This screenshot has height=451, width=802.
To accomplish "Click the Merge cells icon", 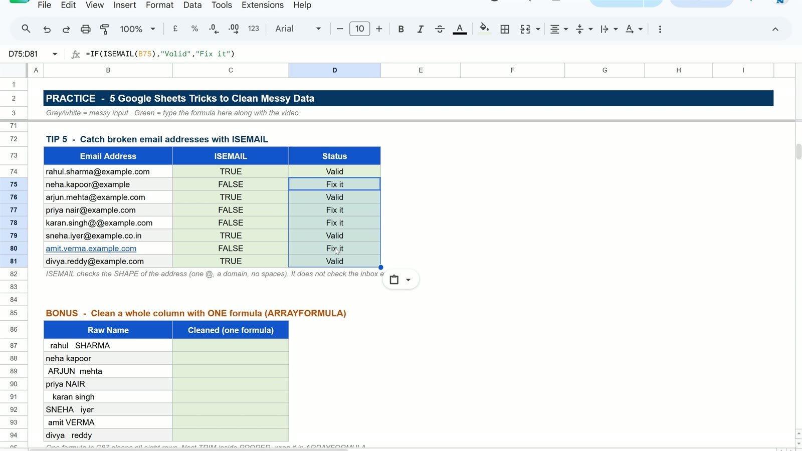I will pos(525,29).
